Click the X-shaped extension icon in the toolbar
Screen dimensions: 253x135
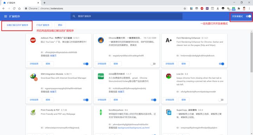[x=218, y=8]
